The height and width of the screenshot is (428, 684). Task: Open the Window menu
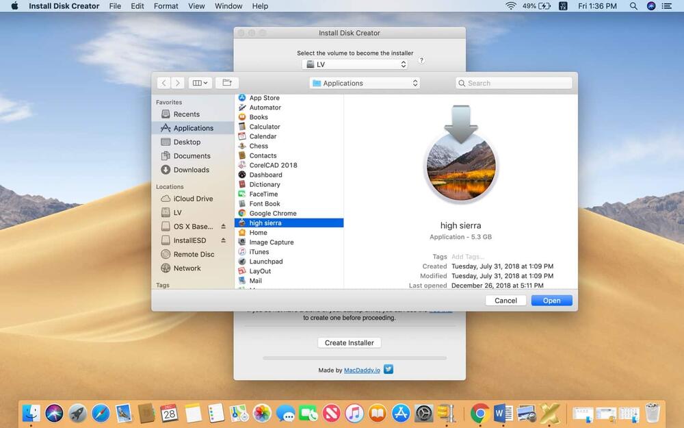(x=228, y=5)
